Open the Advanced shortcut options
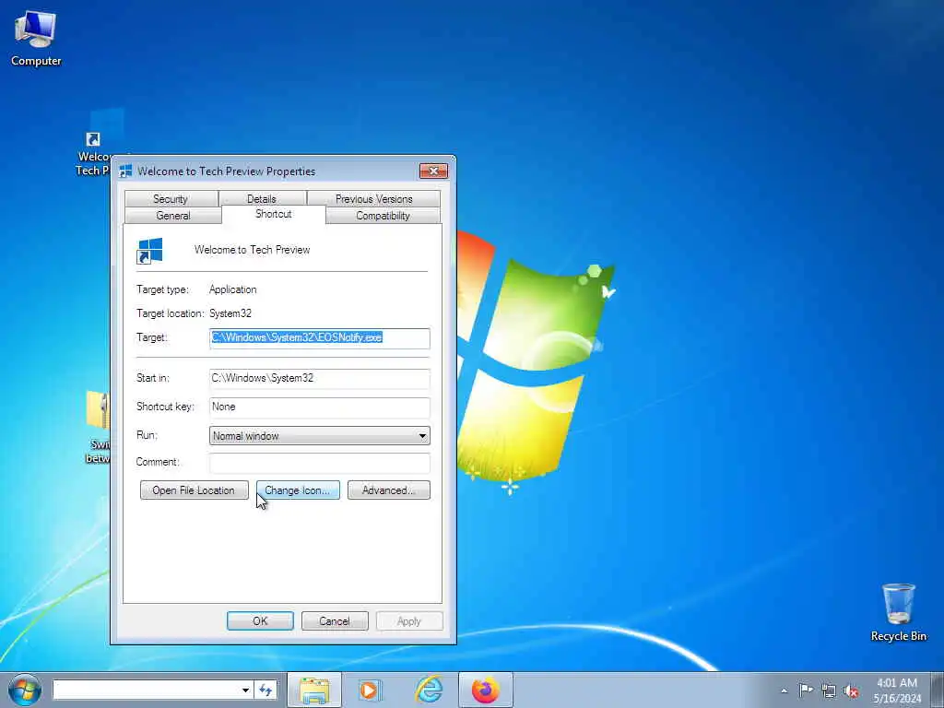 [388, 490]
